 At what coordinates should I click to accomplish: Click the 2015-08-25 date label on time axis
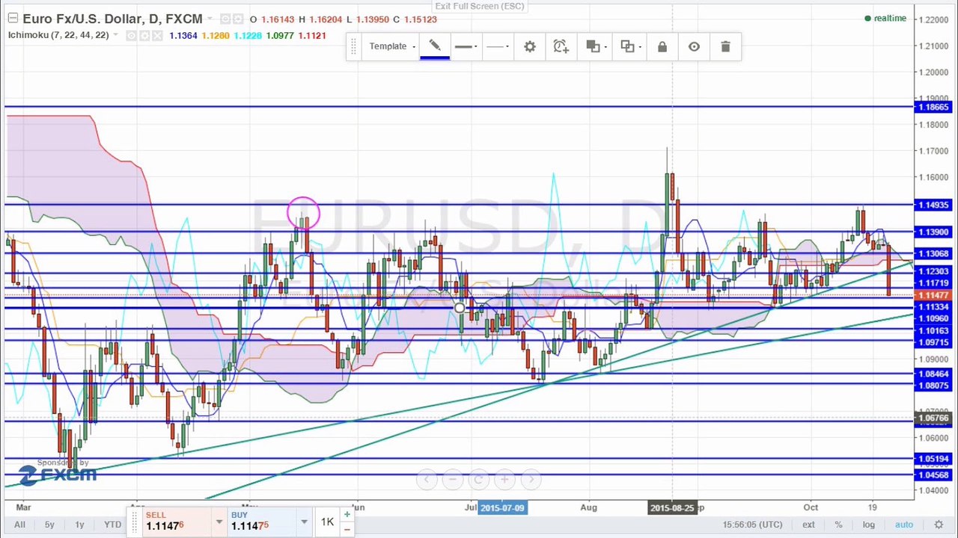coord(672,508)
